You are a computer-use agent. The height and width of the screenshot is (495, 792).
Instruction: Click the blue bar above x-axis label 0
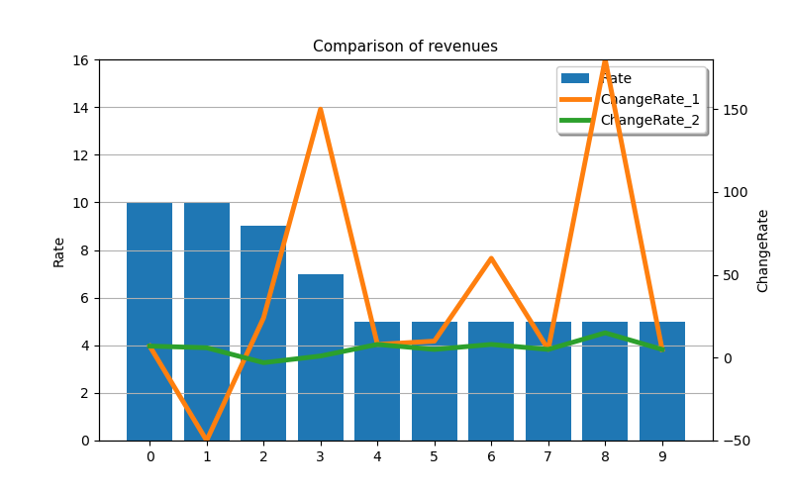[149, 322]
